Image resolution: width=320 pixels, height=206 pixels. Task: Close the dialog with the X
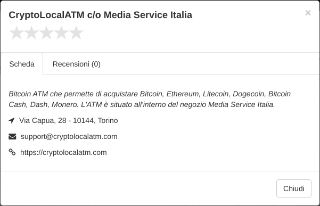(308, 13)
